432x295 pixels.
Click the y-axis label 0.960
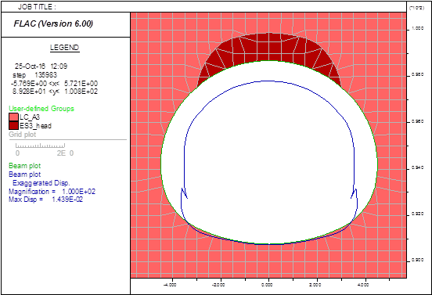click(418, 121)
